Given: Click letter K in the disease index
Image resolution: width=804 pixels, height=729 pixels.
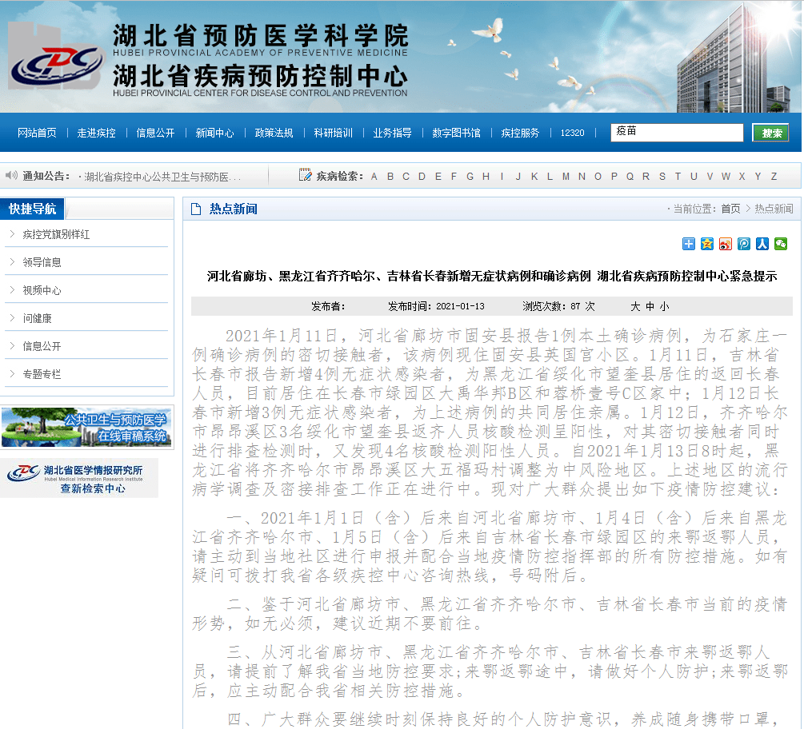Looking at the screenshot, I should click(x=534, y=174).
